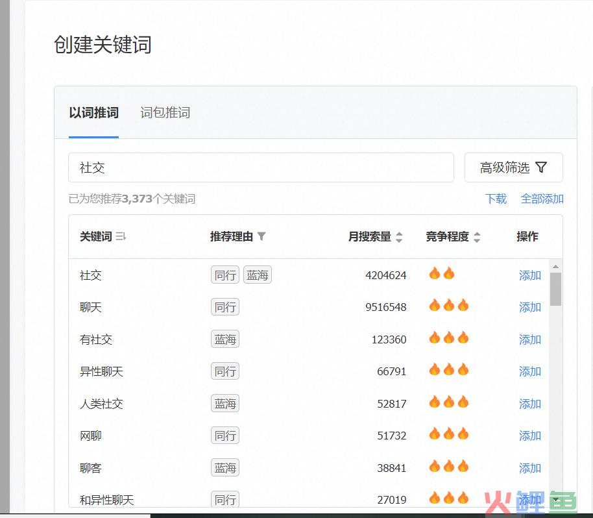Click the competition flame icons for 社交
Viewport: 593px width, 518px height.
pos(441,273)
